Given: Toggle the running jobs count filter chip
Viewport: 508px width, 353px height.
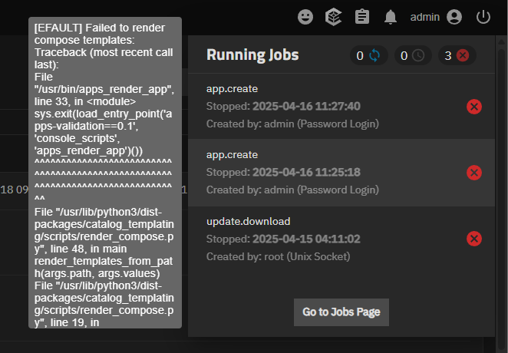Looking at the screenshot, I should [x=368, y=55].
